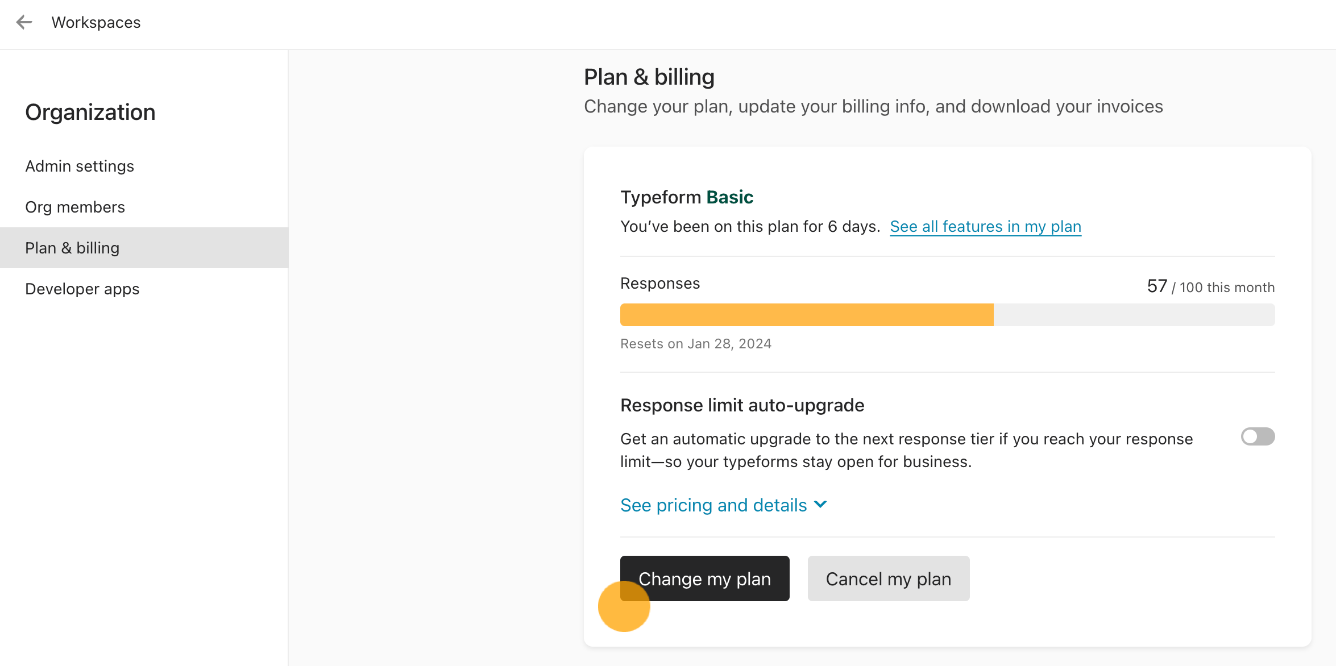
Task: Enable Response limit auto-upgrade toggle
Action: pyautogui.click(x=1258, y=437)
